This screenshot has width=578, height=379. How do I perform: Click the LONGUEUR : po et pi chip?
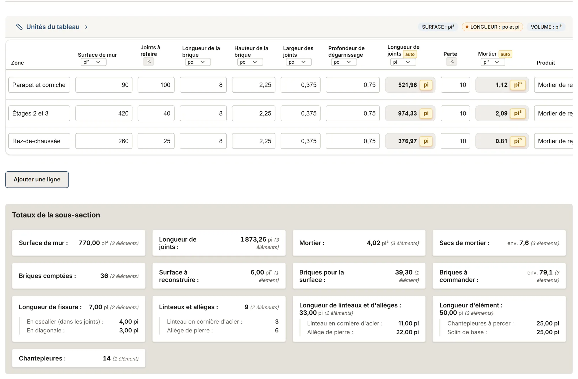coord(492,27)
